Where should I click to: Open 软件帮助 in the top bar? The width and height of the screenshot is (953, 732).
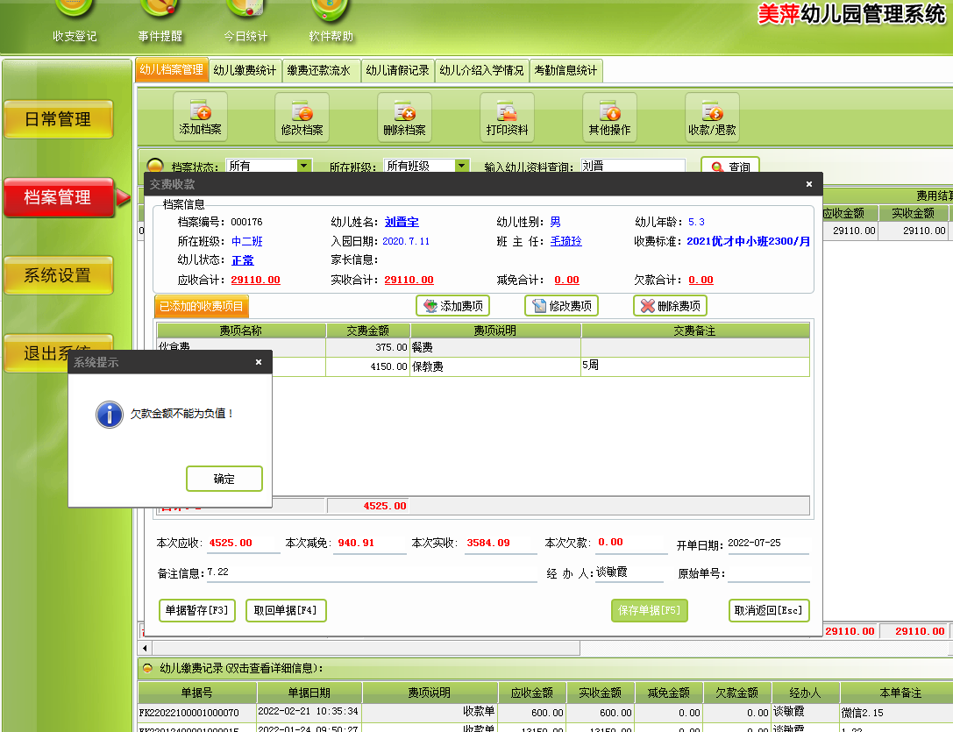pos(331,21)
